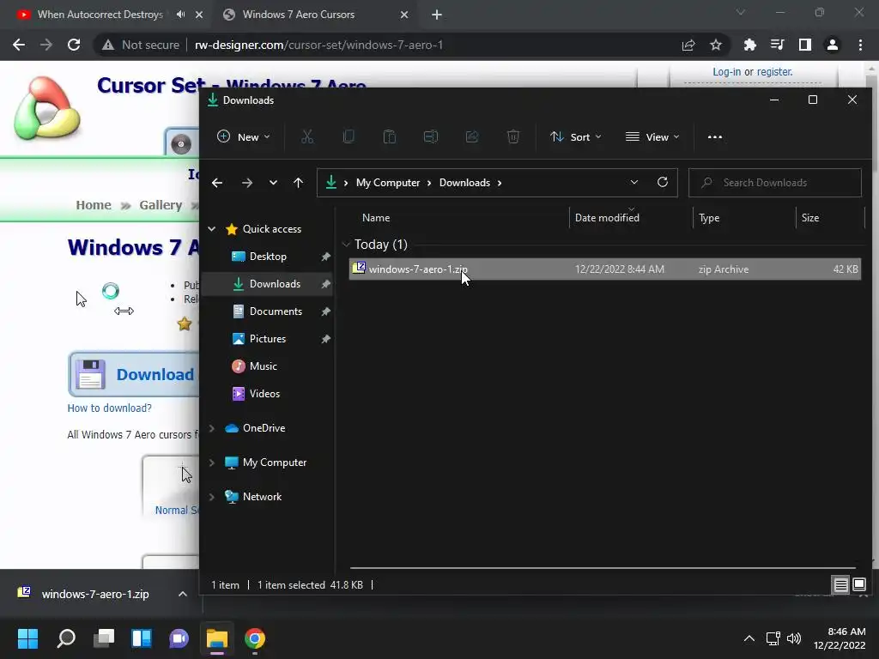The image size is (879, 659).
Task: Share this page from address bar
Action: [x=688, y=45]
